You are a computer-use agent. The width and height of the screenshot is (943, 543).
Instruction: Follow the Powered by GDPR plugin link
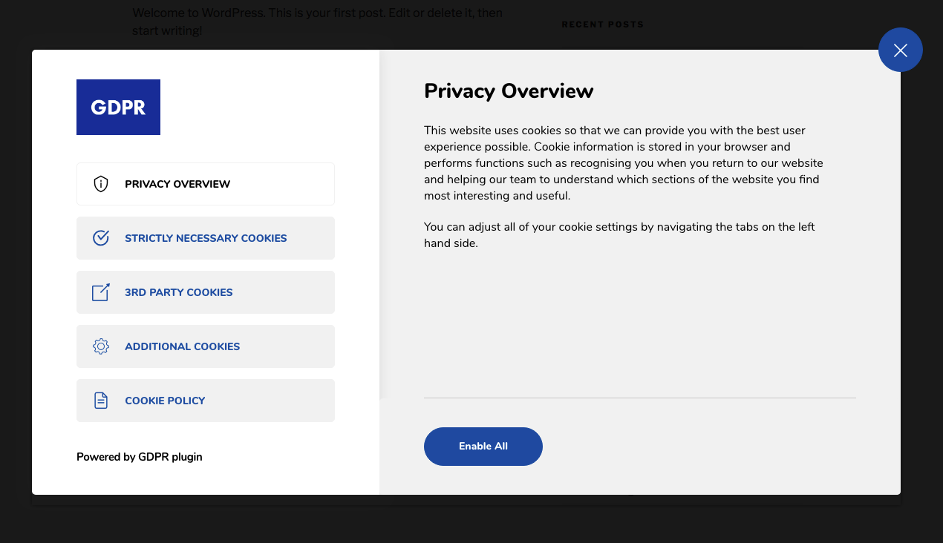(140, 457)
